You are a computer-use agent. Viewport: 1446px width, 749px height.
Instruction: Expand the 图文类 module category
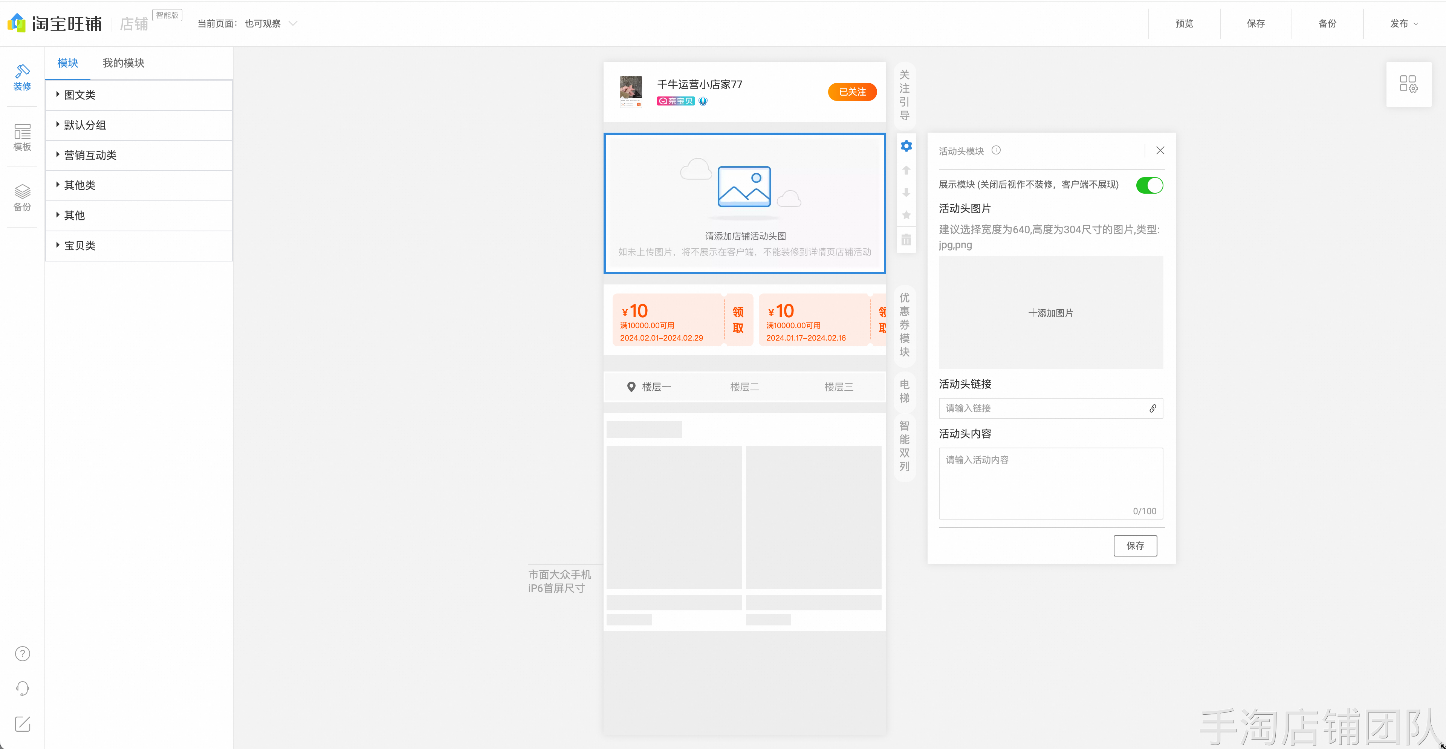click(80, 95)
